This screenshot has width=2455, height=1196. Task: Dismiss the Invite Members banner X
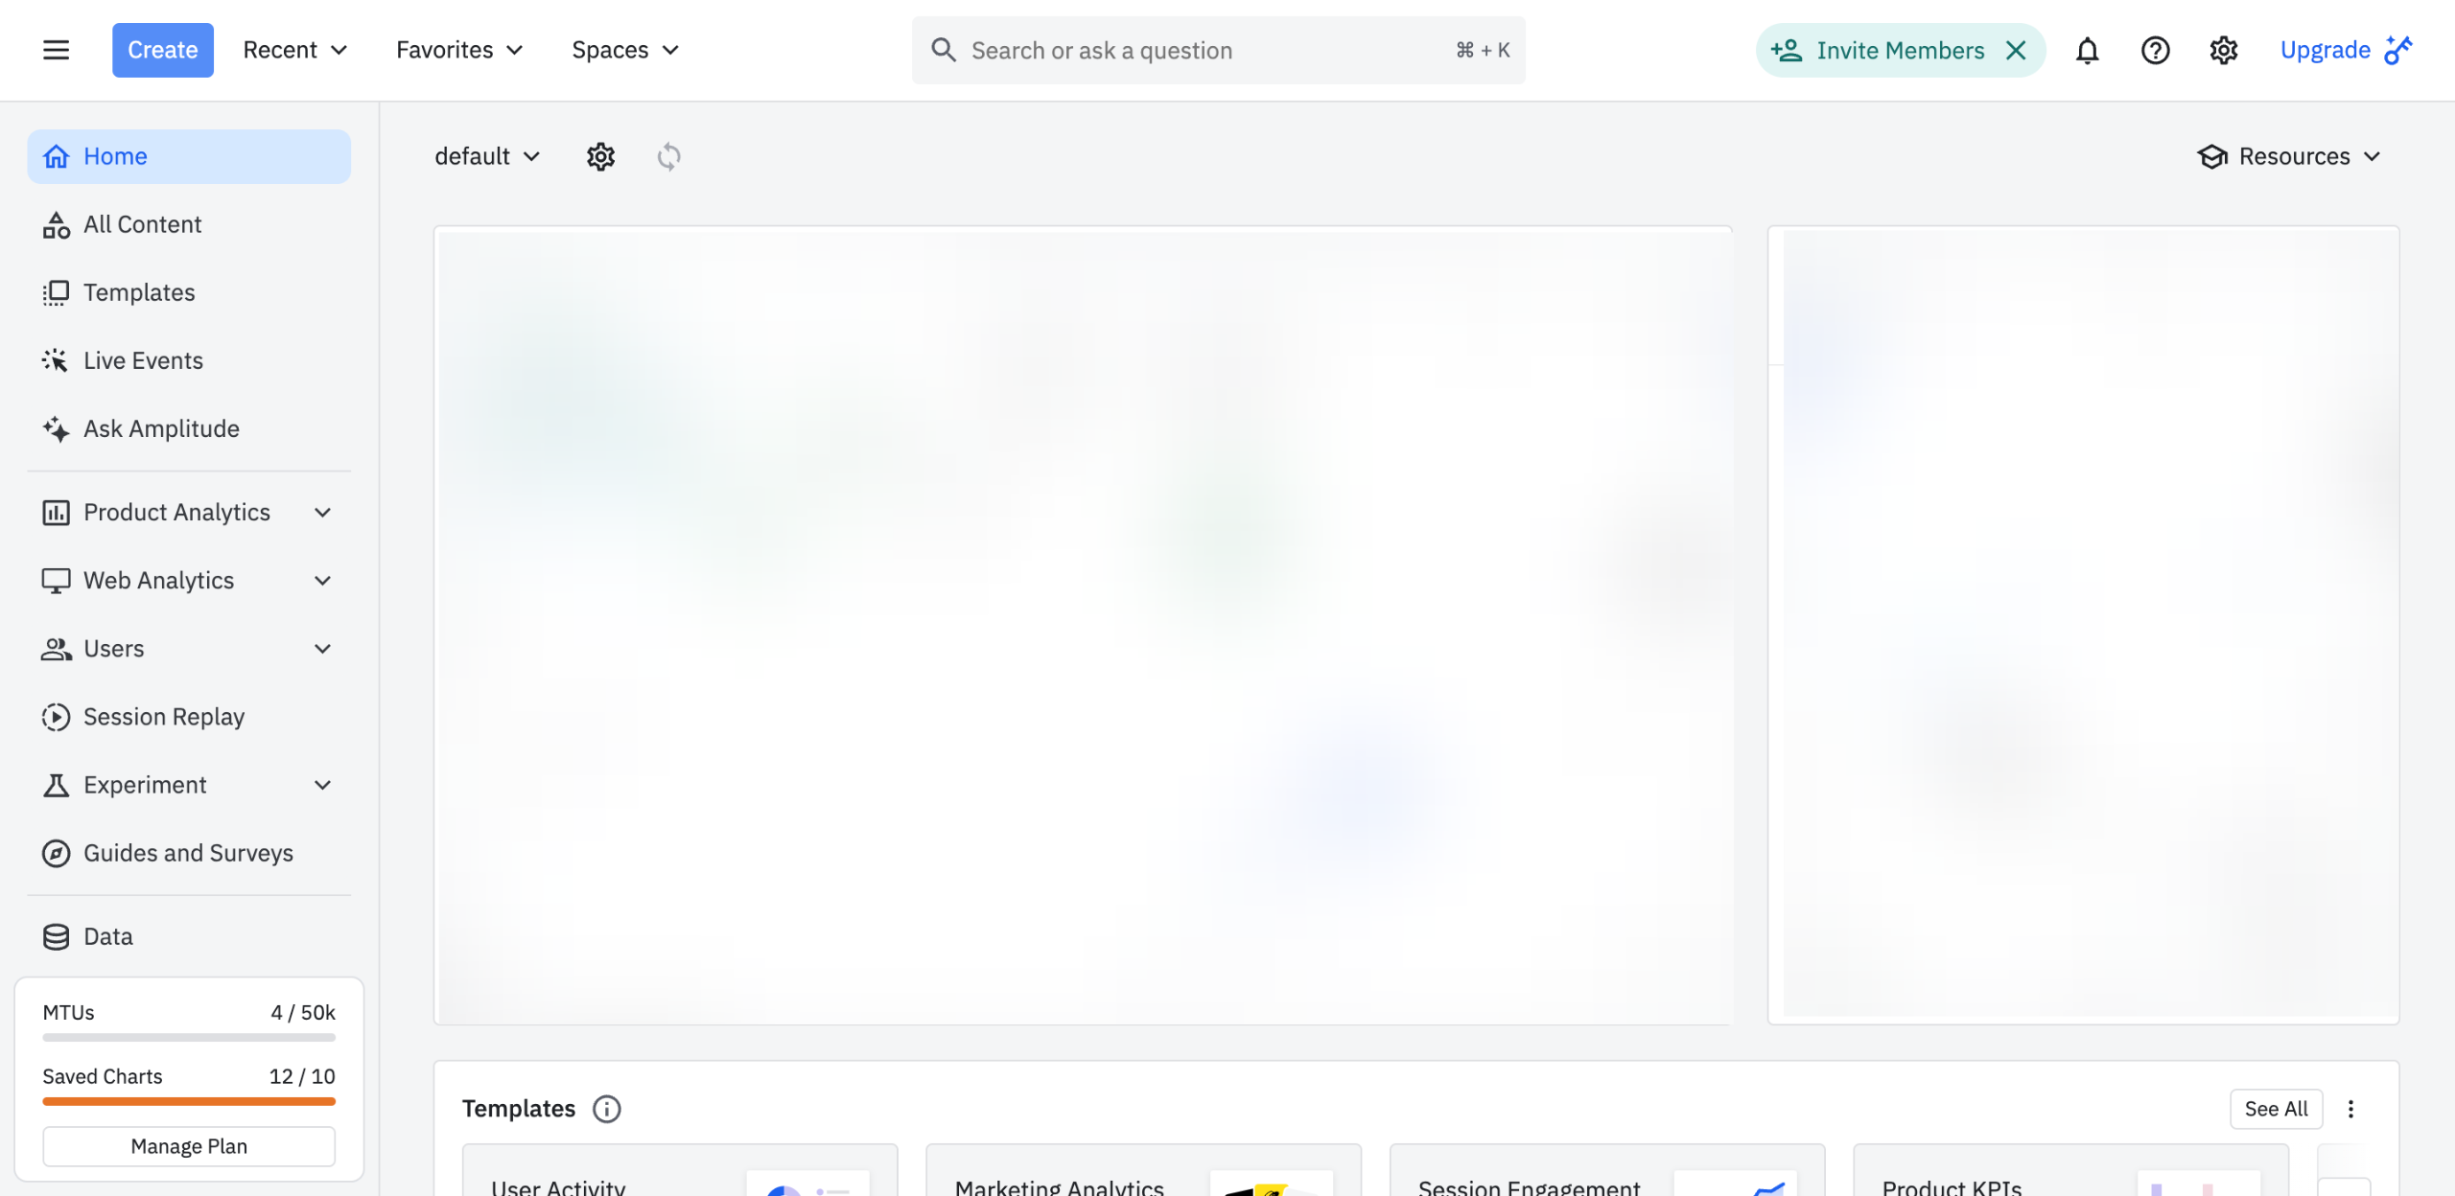point(2016,50)
